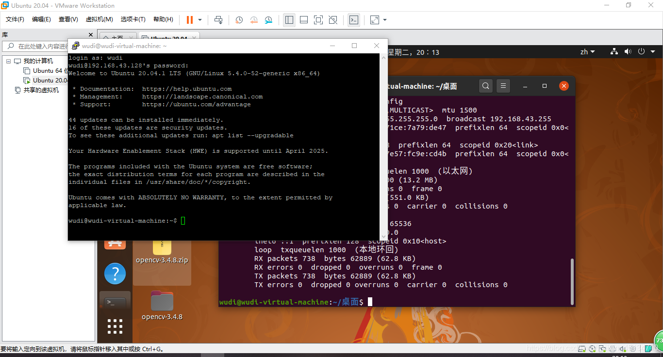Toggle the console view icon in toolbar
This screenshot has width=663, height=357.
pos(354,20)
